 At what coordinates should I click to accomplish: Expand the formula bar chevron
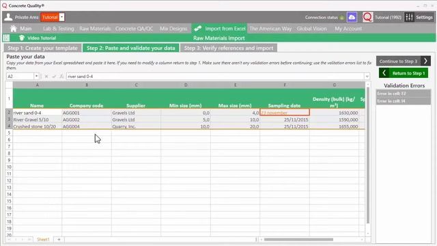[367, 76]
